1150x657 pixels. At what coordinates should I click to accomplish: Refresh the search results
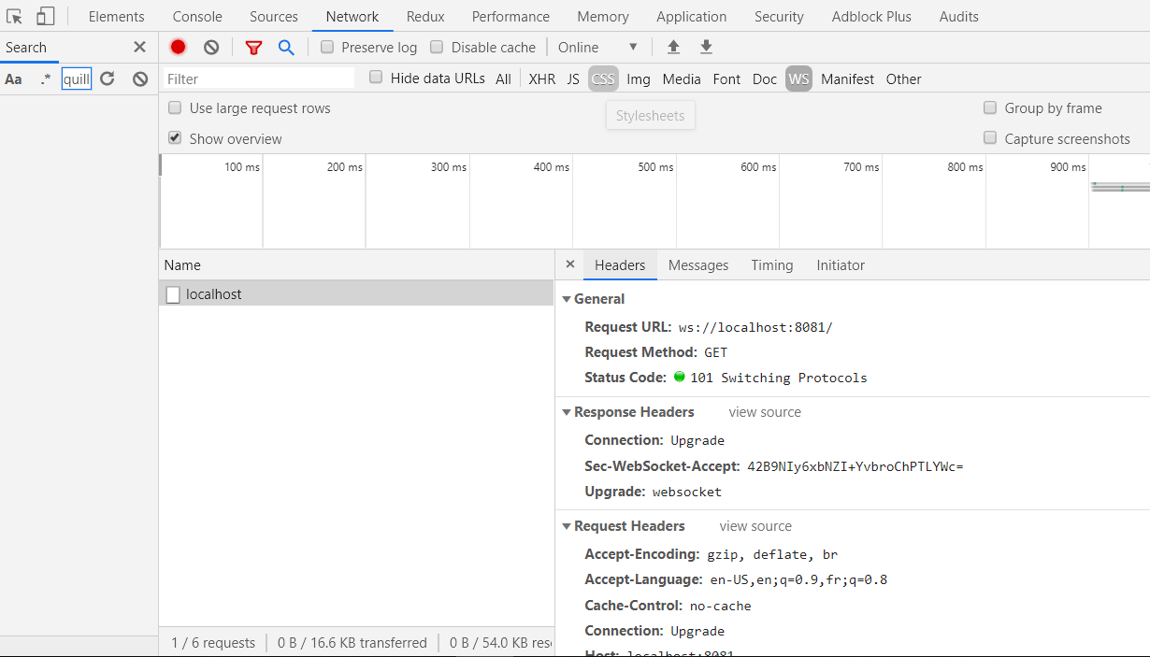108,79
